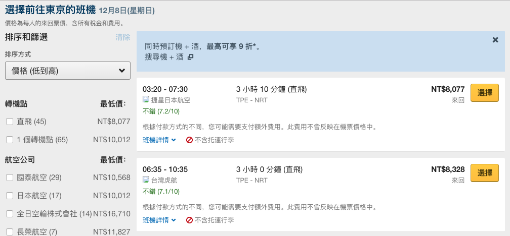
Task: Choose the NT$8,077 flight with 選擇
Action: point(485,93)
